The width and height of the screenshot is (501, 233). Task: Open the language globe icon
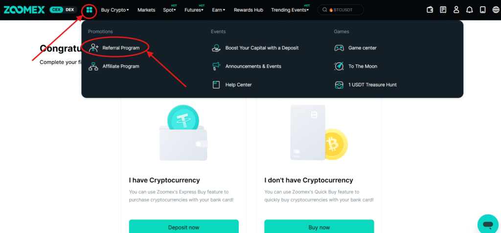click(496, 10)
